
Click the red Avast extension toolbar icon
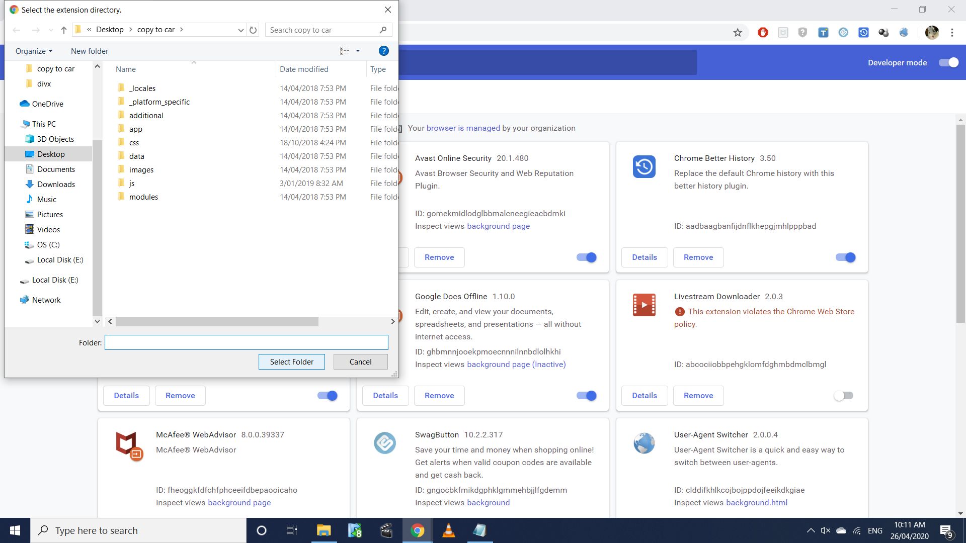[763, 33]
